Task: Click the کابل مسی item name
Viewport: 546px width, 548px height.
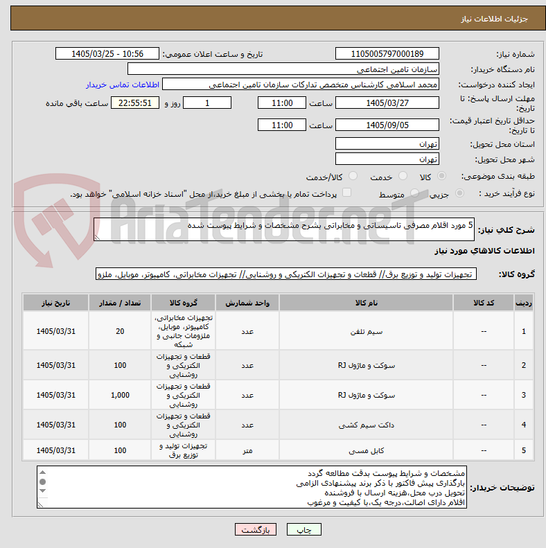Action: (x=367, y=450)
